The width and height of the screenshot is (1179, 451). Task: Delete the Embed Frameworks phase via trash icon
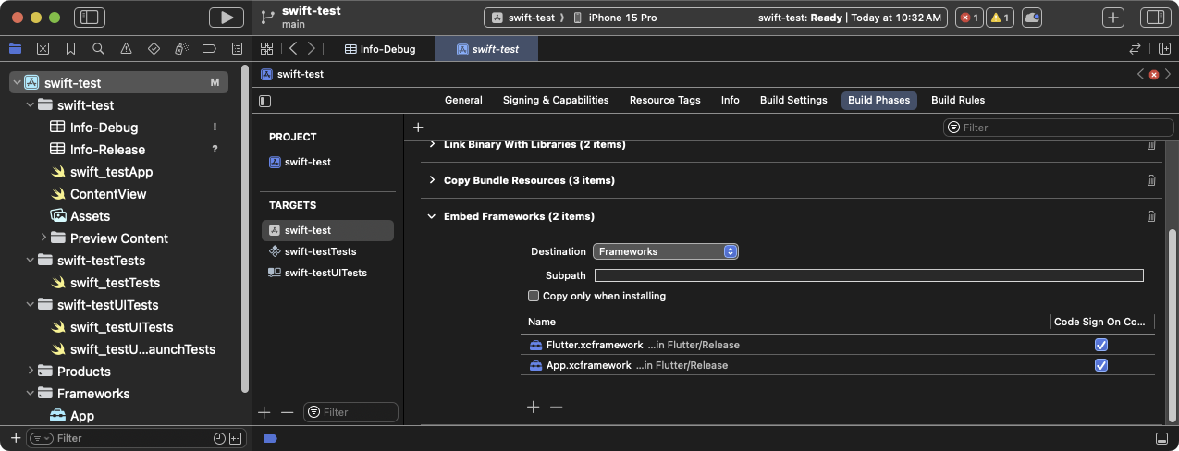pyautogui.click(x=1151, y=216)
